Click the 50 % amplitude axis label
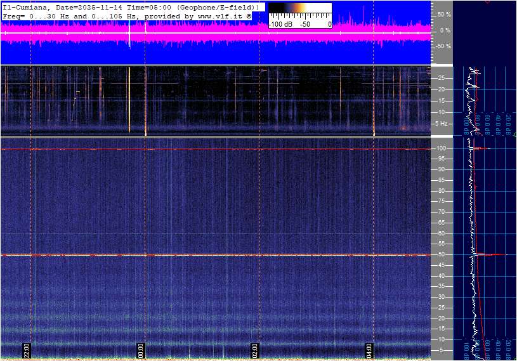This screenshot has width=517, height=361. (x=443, y=14)
